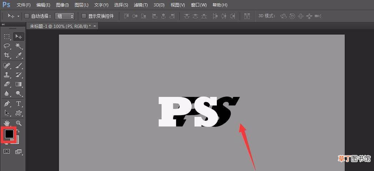374x171 pixels.
Task: Click Distribute Left Edges icon
Action: coord(215,16)
